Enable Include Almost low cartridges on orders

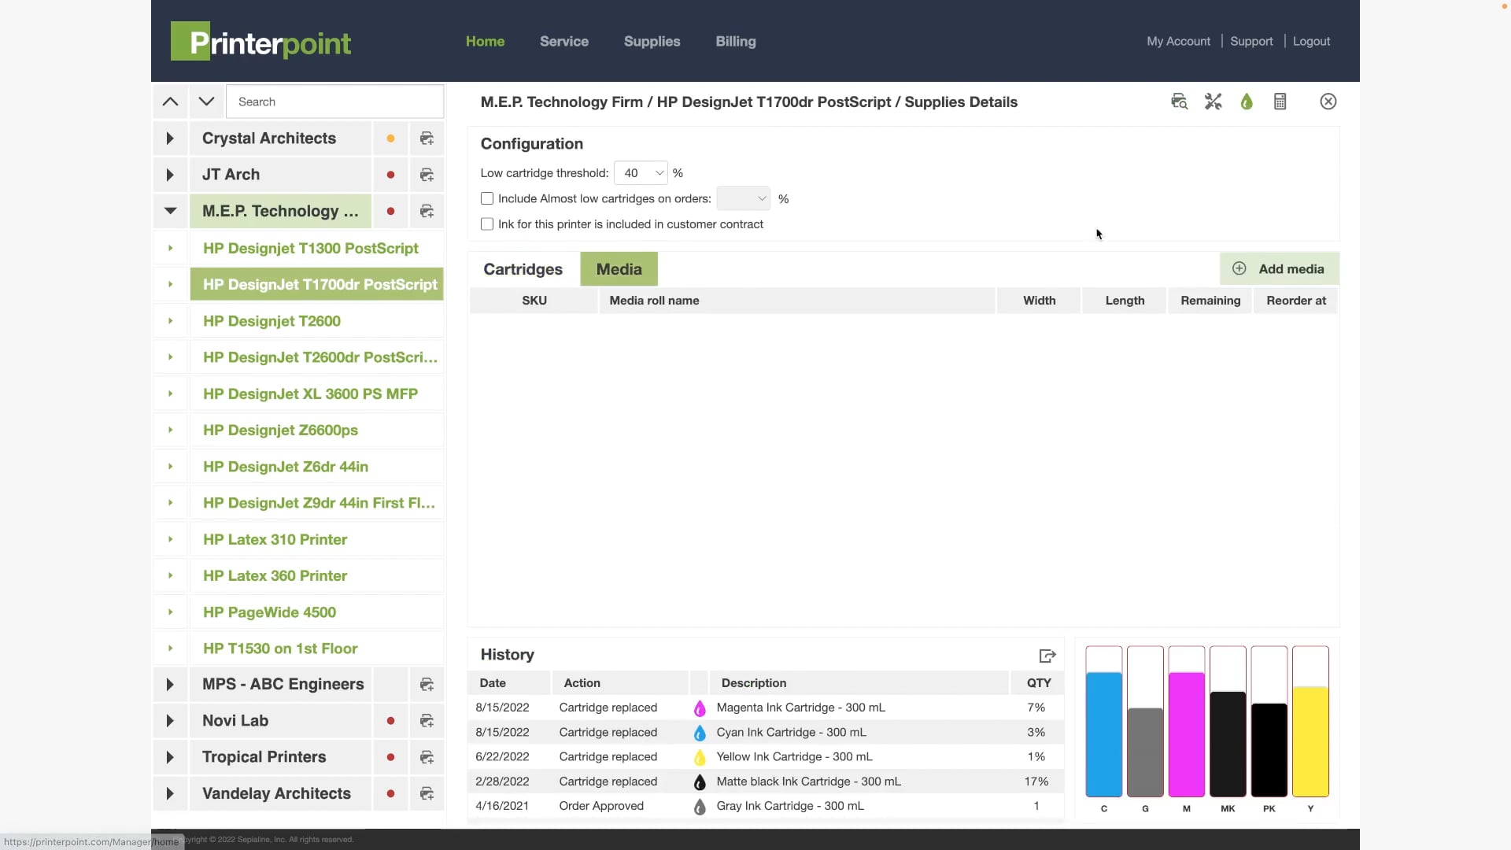click(487, 199)
